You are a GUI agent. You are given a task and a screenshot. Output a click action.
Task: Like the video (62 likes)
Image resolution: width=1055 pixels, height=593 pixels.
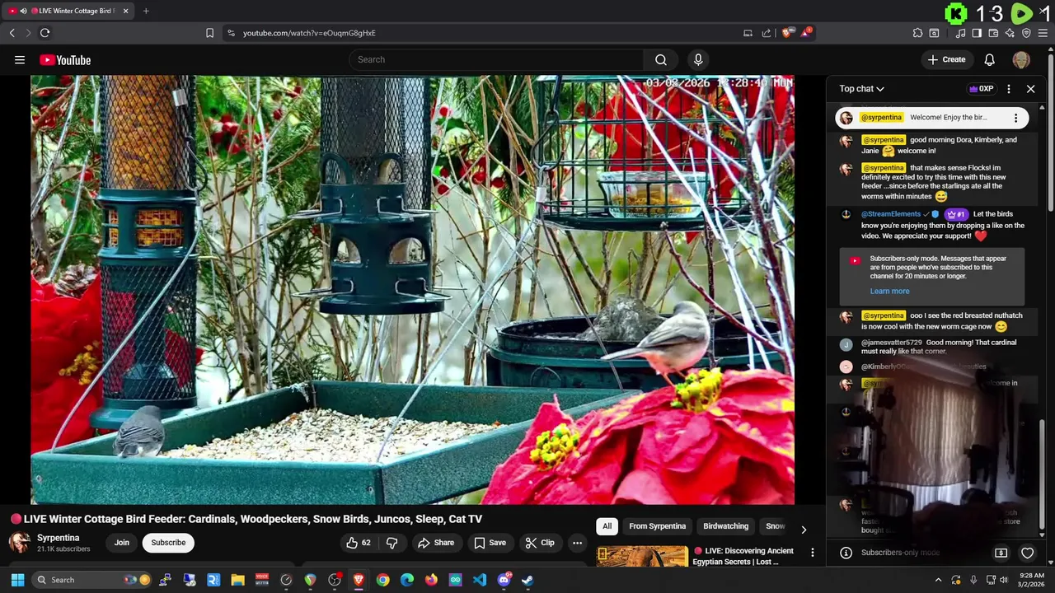click(359, 543)
